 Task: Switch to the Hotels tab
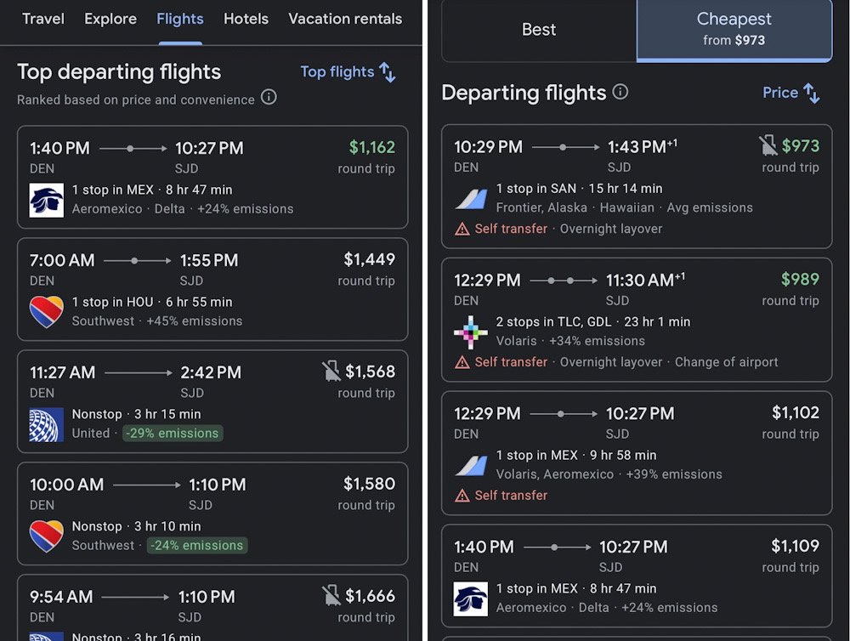click(x=246, y=19)
